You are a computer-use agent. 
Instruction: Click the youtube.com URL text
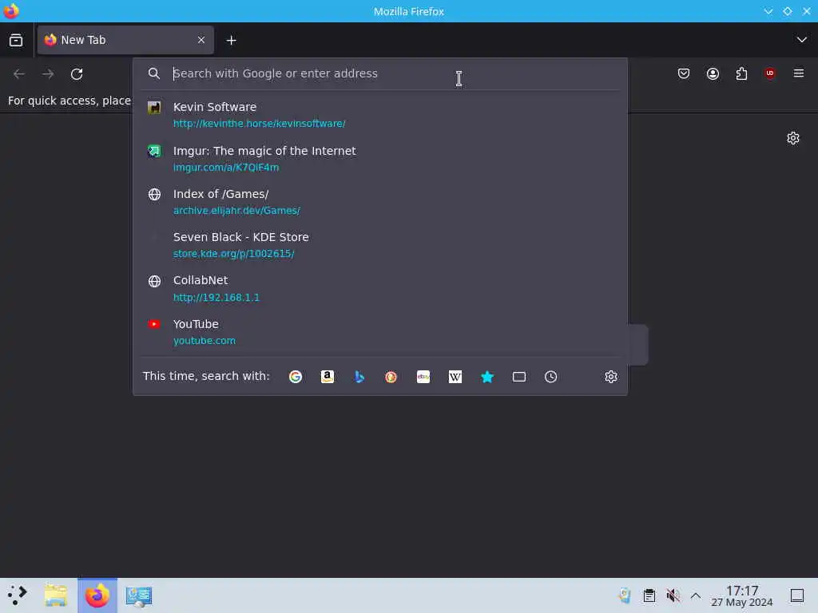(204, 341)
